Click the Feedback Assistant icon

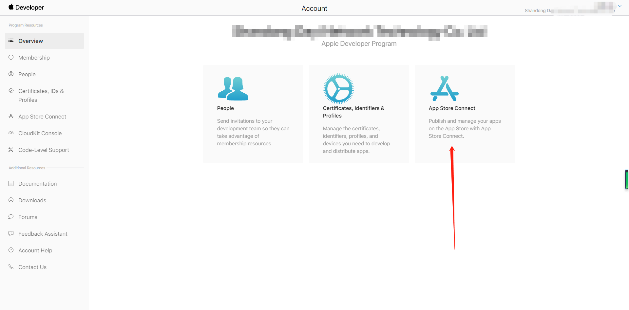coord(11,233)
